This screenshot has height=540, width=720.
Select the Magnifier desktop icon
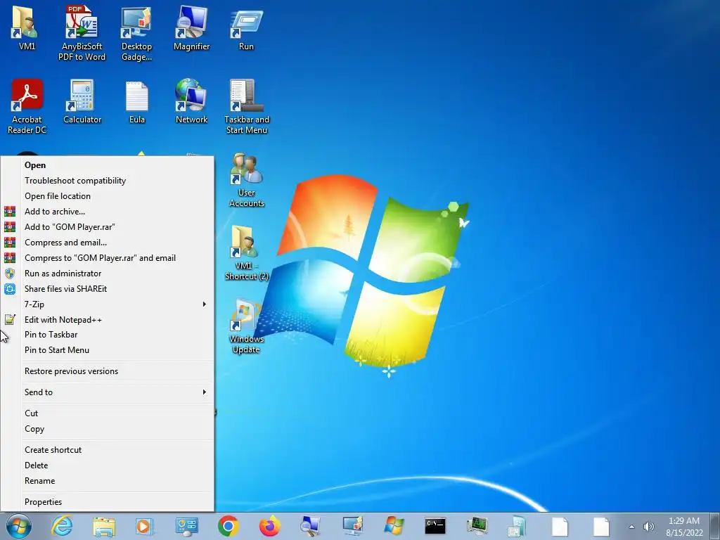(x=191, y=27)
